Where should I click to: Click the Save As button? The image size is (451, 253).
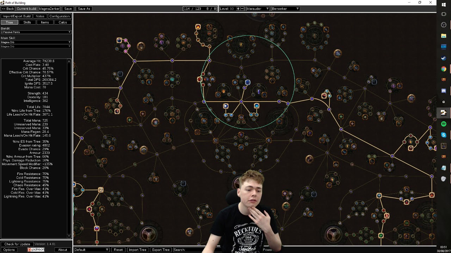84,8
